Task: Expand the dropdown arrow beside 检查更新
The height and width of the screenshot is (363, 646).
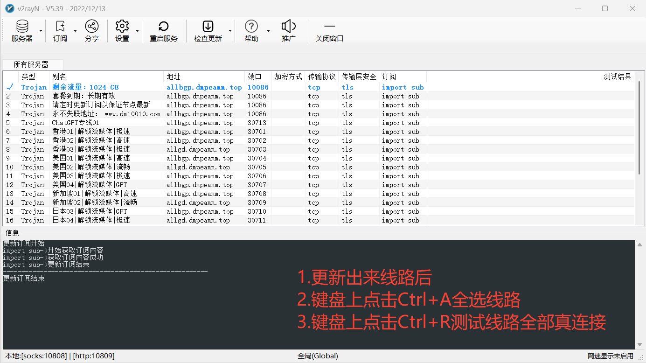Action: pyautogui.click(x=230, y=31)
